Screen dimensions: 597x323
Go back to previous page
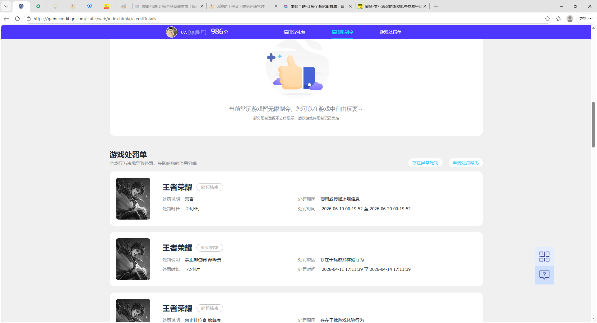pyautogui.click(x=6, y=19)
